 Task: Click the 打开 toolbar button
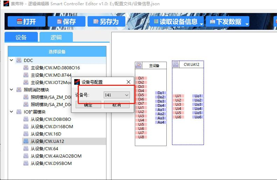(26, 22)
